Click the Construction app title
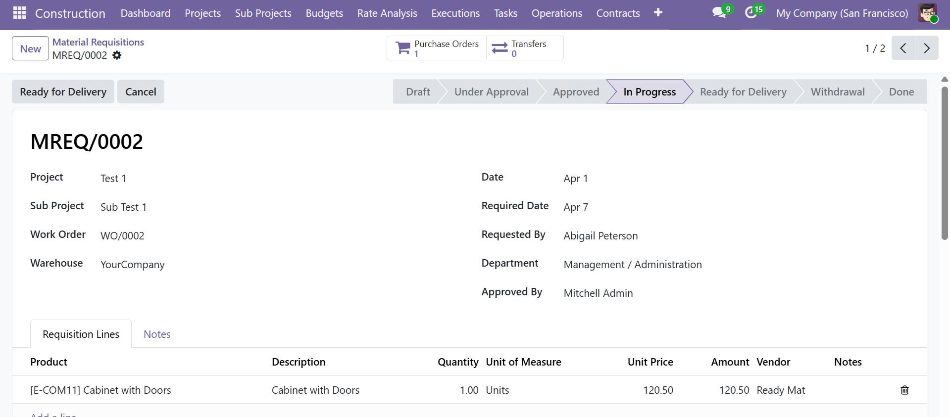Image resolution: width=950 pixels, height=417 pixels. pyautogui.click(x=70, y=13)
